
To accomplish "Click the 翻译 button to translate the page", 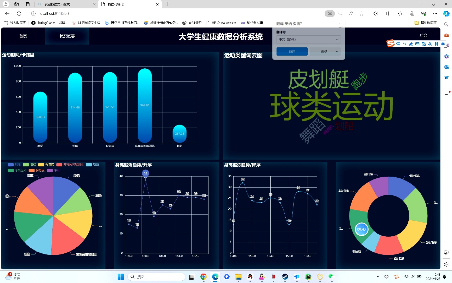I will tap(292, 51).
